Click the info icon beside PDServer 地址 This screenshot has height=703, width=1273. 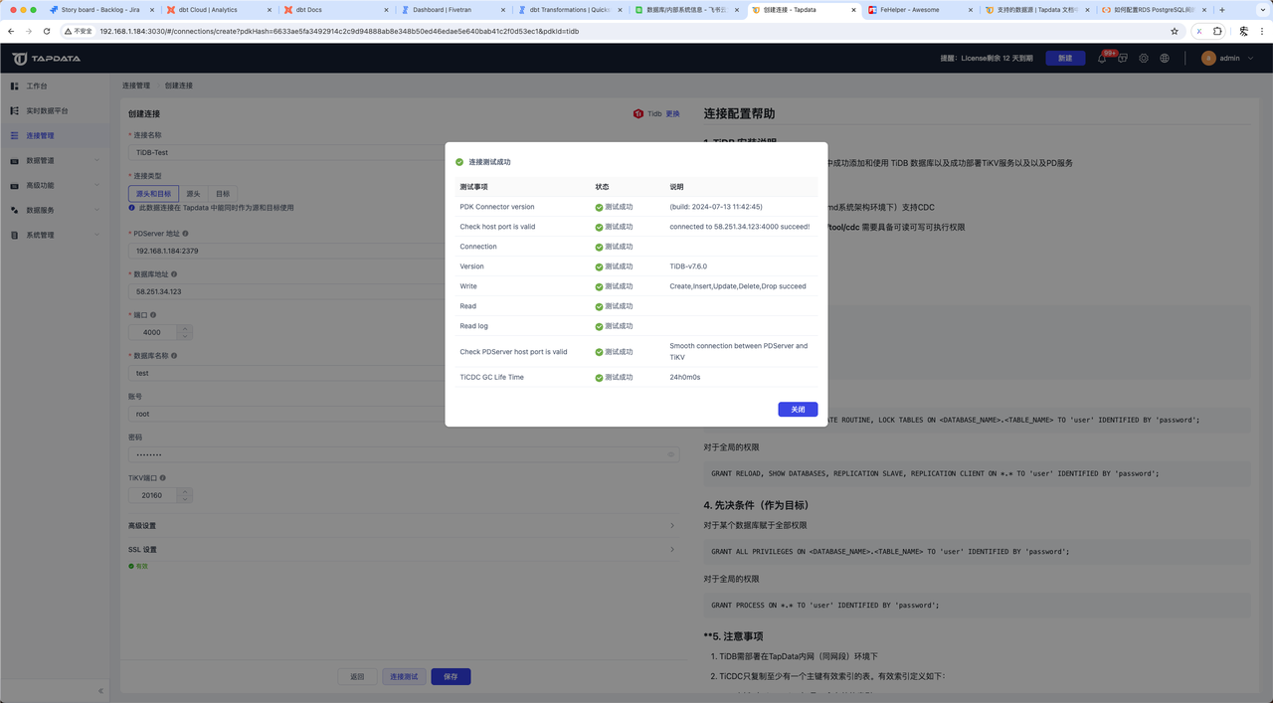pos(185,233)
